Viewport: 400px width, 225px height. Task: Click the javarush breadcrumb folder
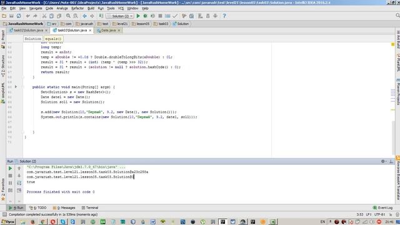tap(84, 24)
